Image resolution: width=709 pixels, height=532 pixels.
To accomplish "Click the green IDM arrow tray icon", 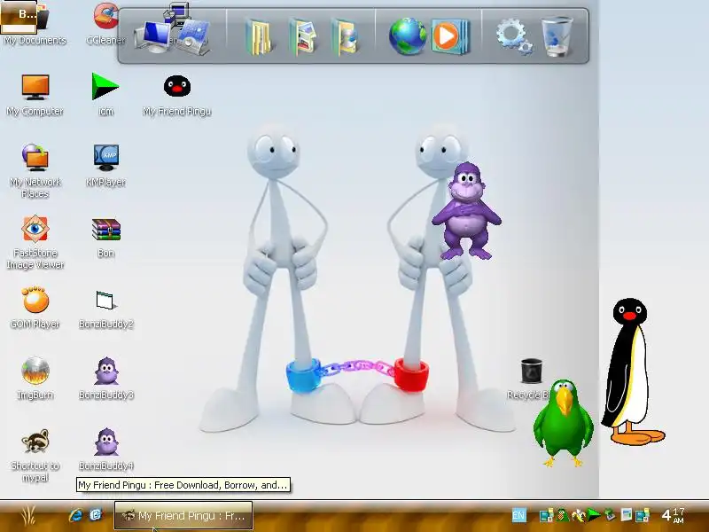I will (593, 515).
